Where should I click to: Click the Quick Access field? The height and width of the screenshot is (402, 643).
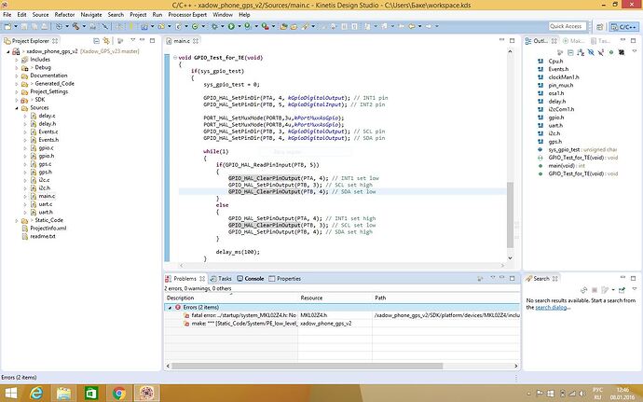pyautogui.click(x=568, y=26)
